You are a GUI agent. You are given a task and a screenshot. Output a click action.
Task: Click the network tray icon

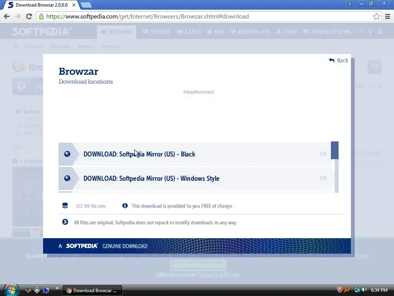click(x=357, y=290)
